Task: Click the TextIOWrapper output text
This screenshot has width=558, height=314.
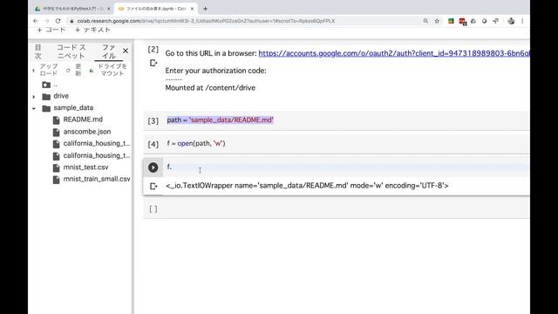Action: click(x=307, y=186)
